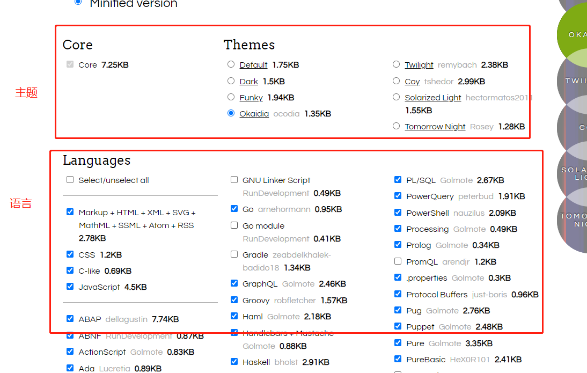Toggle the Puppet checkbox

398,326
